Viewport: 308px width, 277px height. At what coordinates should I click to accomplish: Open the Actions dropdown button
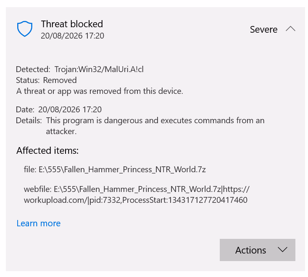257,250
